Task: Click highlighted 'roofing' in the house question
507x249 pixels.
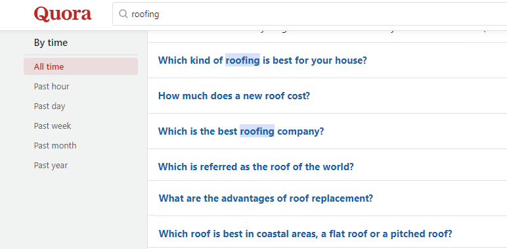Action: point(242,60)
